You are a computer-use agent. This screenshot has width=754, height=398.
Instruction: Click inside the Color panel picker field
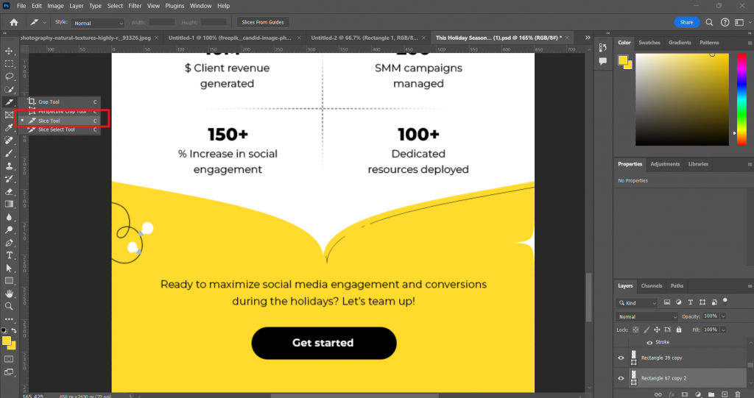tap(682, 99)
